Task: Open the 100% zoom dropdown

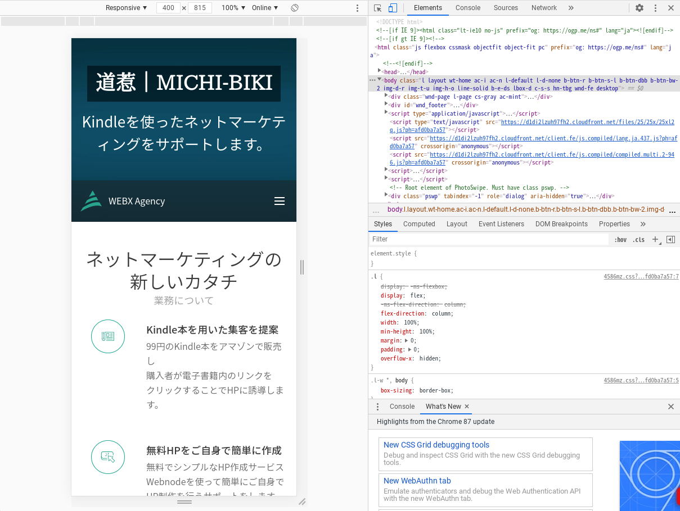Action: pyautogui.click(x=233, y=8)
